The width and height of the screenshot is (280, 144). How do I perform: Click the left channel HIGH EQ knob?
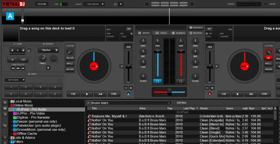point(143,41)
